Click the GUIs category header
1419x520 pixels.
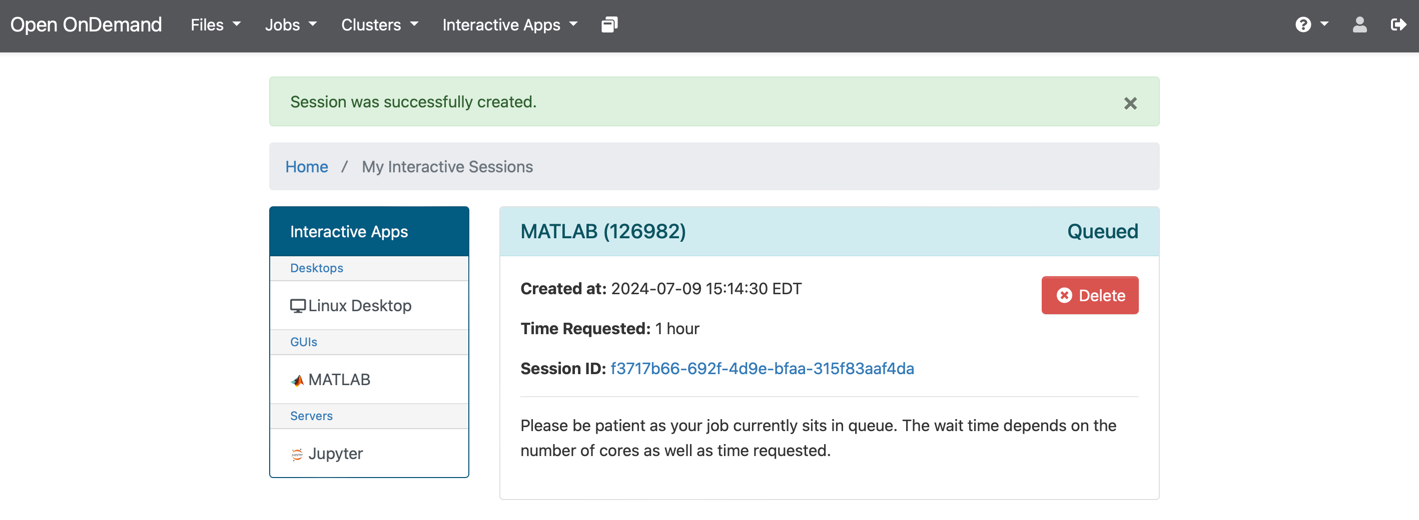304,342
